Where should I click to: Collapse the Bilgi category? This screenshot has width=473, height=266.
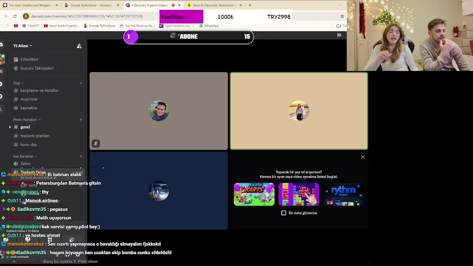click(18, 83)
